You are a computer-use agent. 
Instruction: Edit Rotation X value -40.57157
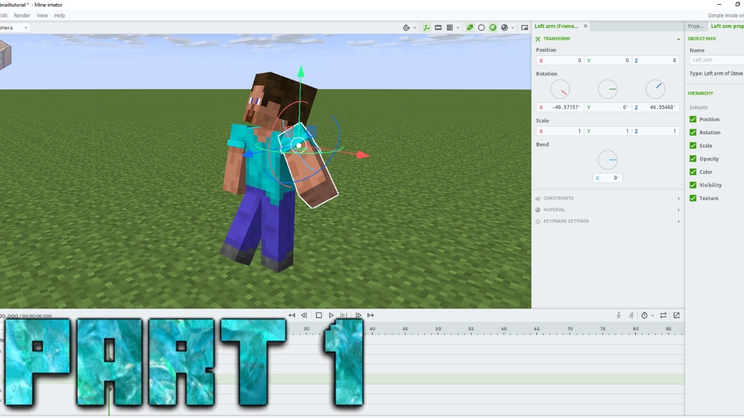click(560, 107)
